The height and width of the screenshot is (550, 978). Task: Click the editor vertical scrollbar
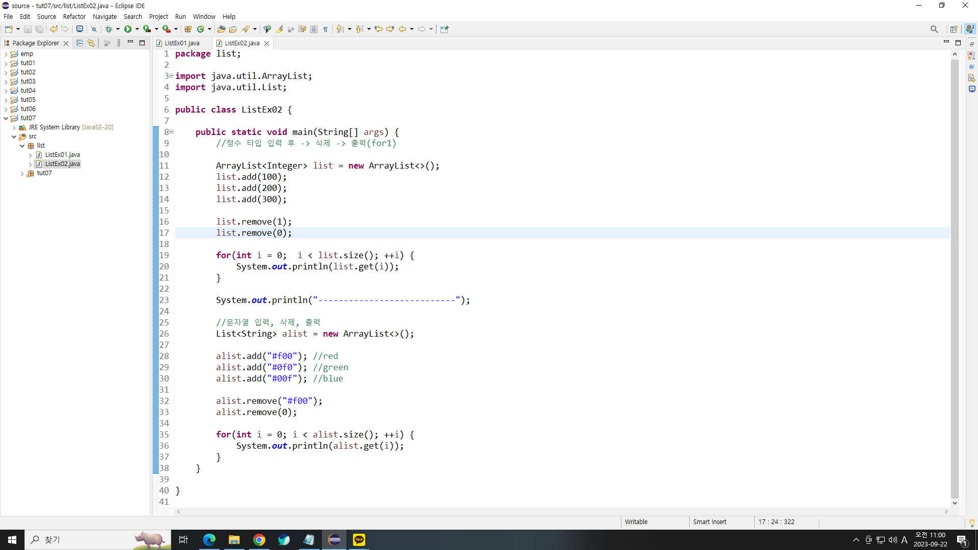coord(955,275)
